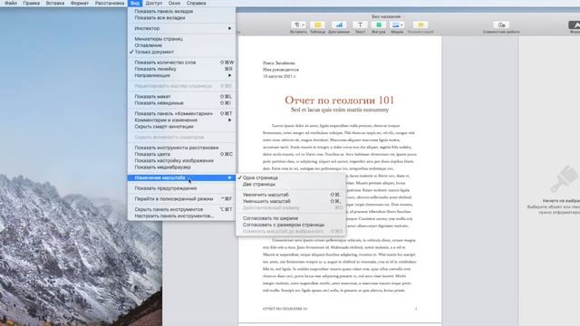Click the Фигура (Shape) toolbar icon

click(379, 25)
